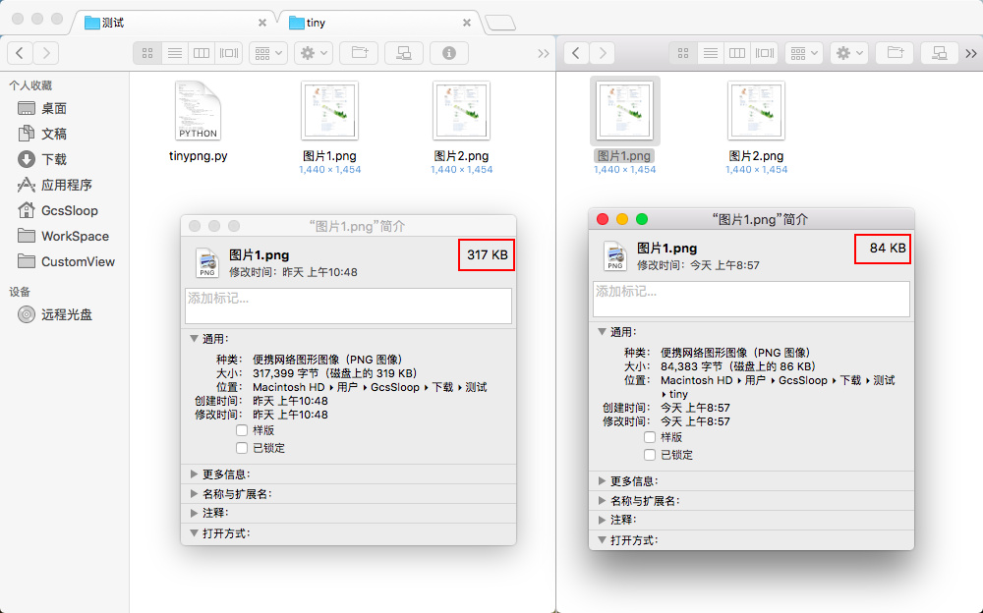Close the 测试 tab
This screenshot has height=613, width=983.
tap(262, 23)
